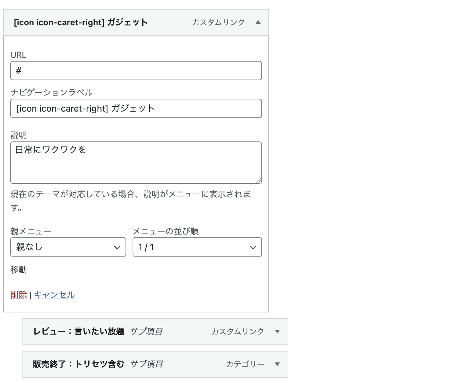
Task: Focus the ナビゲーションラベル text field
Action: point(136,108)
